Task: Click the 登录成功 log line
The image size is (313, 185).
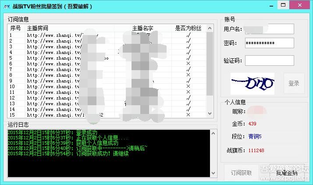Action: pyautogui.click(x=53, y=132)
